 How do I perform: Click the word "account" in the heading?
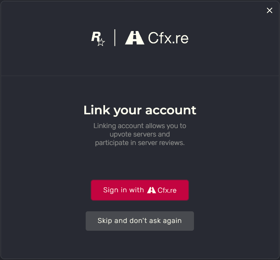point(171,110)
